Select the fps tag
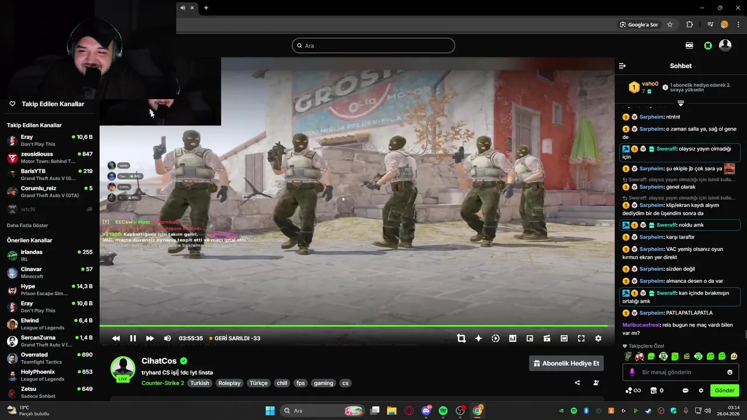This screenshot has height=420, width=747. 301,383
